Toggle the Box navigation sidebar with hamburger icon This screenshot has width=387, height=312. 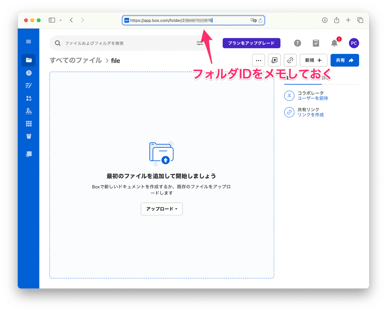point(28,41)
